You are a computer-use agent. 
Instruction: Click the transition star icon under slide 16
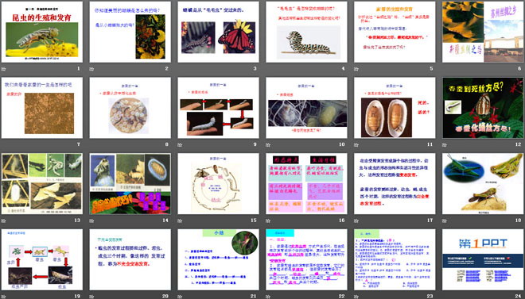[268, 220]
